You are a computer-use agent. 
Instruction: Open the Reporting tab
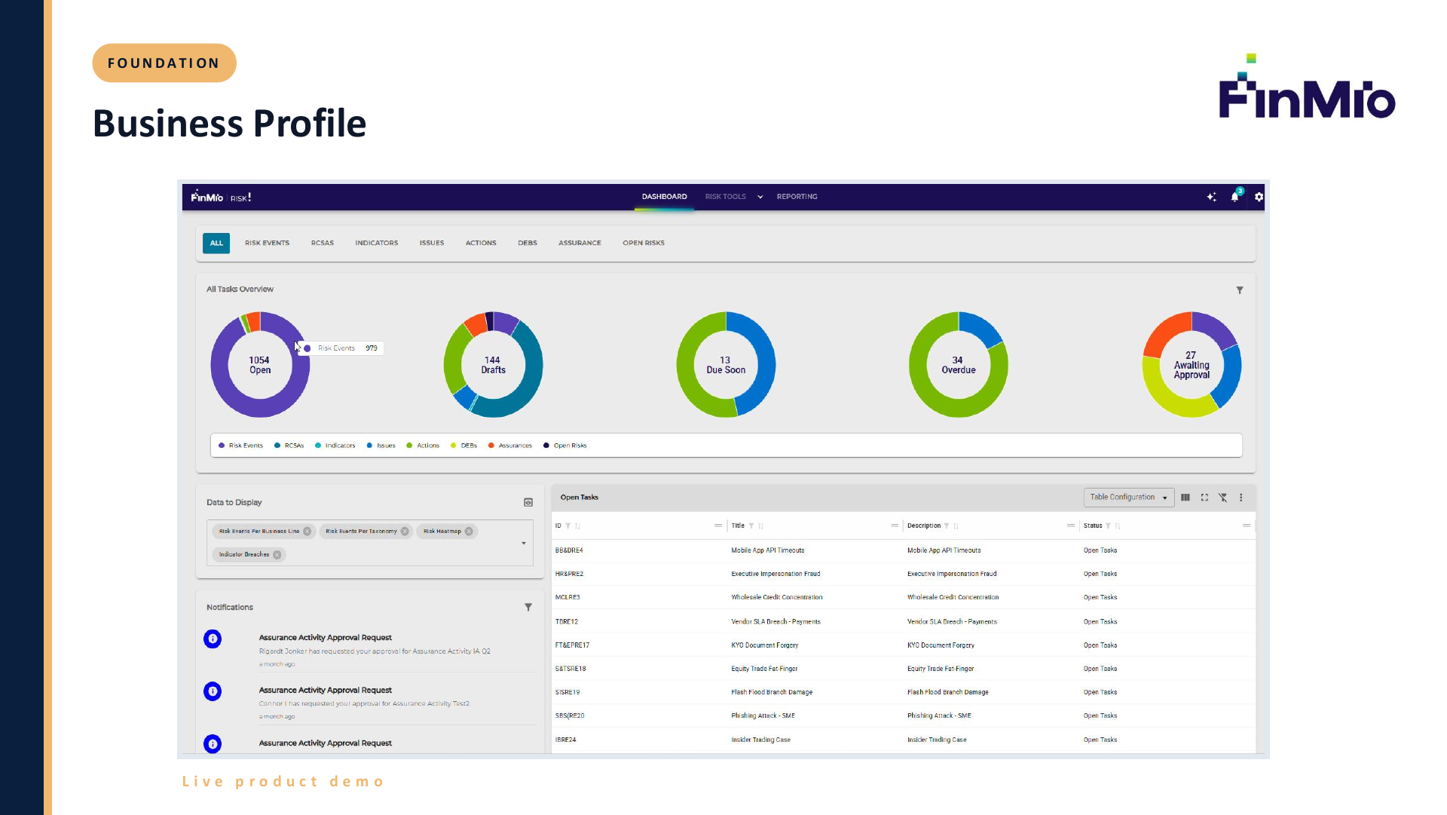tap(797, 197)
